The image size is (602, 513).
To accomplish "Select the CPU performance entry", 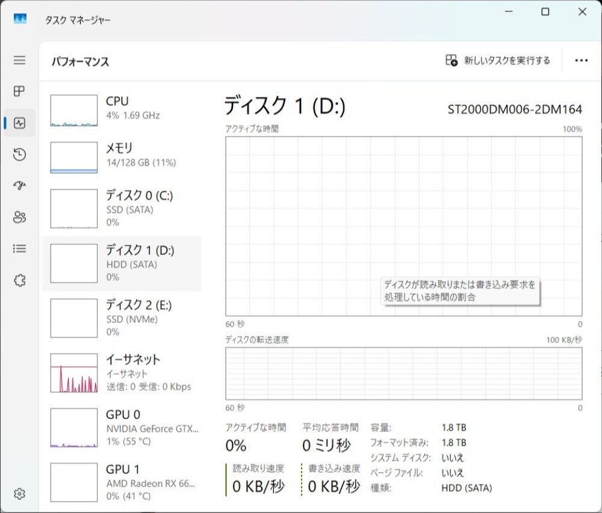I will point(122,111).
